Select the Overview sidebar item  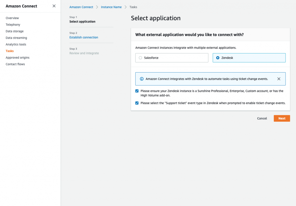click(x=12, y=18)
